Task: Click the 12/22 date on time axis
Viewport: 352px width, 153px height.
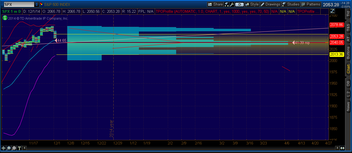Action: point(102,143)
